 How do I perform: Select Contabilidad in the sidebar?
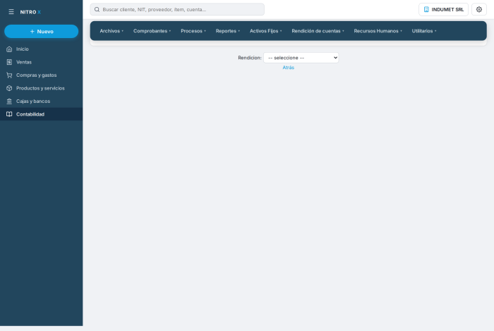41,114
